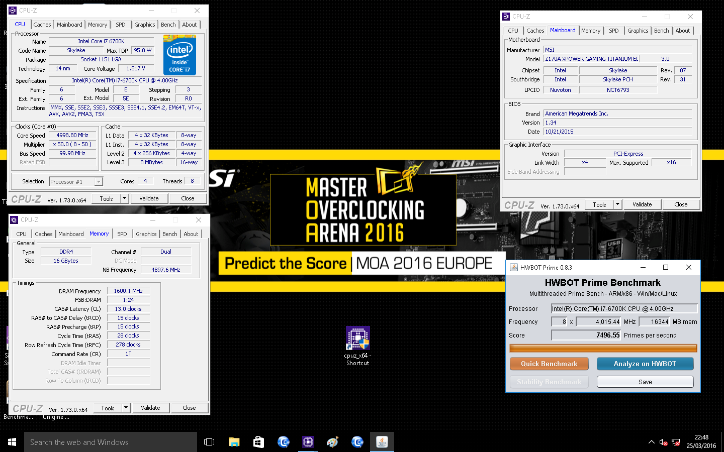724x452 pixels.
Task: Open Task View on the taskbar
Action: (209, 442)
